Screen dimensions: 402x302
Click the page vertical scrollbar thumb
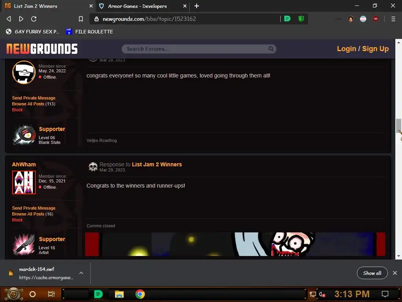point(398,125)
